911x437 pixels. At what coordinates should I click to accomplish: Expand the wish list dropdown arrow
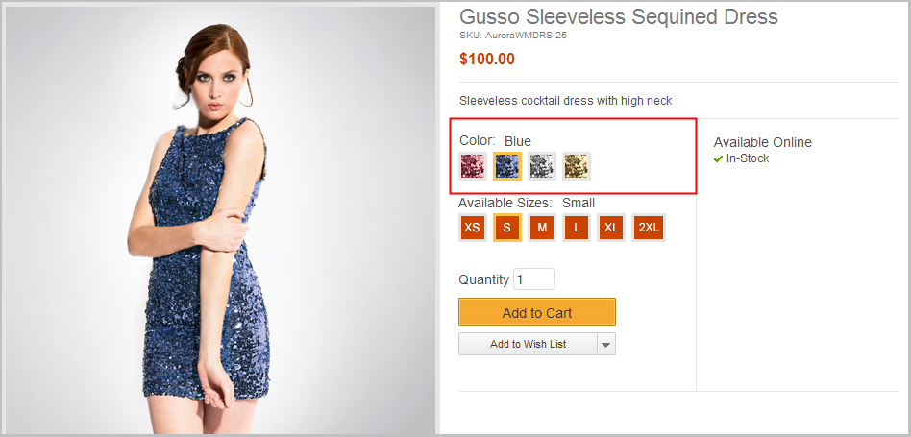(605, 344)
